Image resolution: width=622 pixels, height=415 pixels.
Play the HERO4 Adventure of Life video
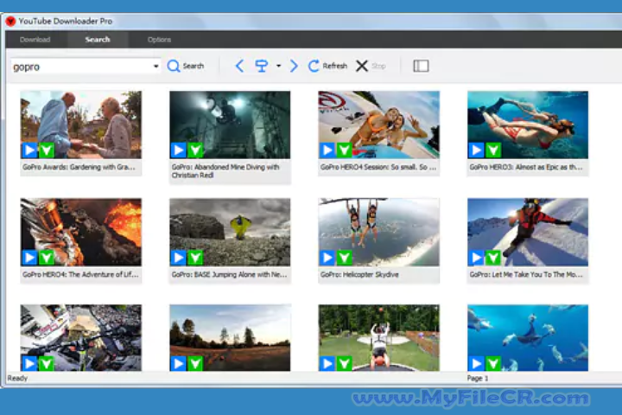tap(29, 258)
